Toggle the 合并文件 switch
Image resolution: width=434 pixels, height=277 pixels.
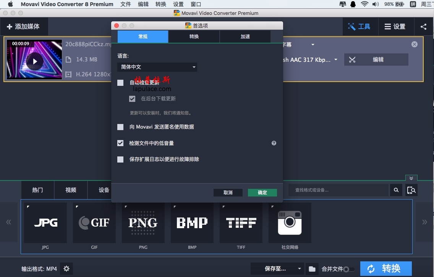348,269
